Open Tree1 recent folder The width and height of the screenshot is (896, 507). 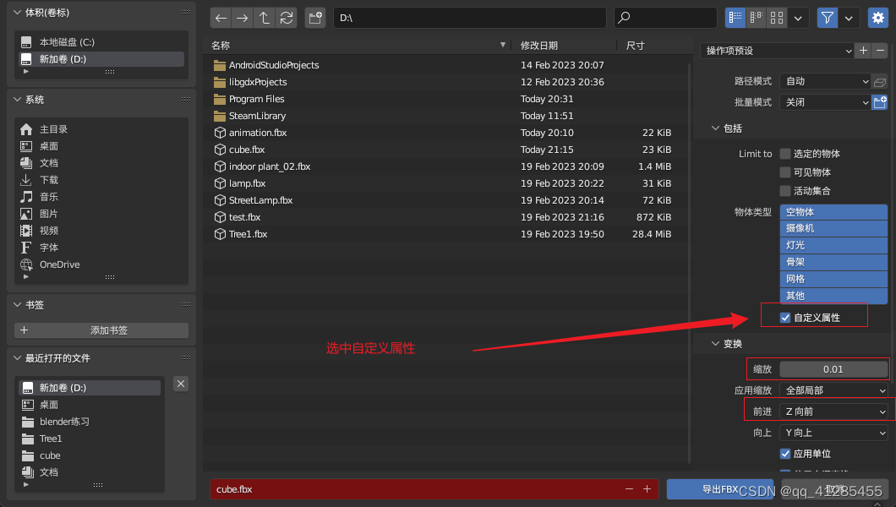click(90, 439)
